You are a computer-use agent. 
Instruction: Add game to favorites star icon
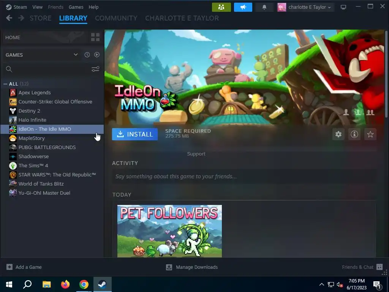coord(370,134)
